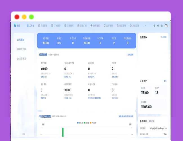This screenshot has width=183, height=141.
Task: Click 较昨日 0% under 访问人数
Action: tap(91, 77)
